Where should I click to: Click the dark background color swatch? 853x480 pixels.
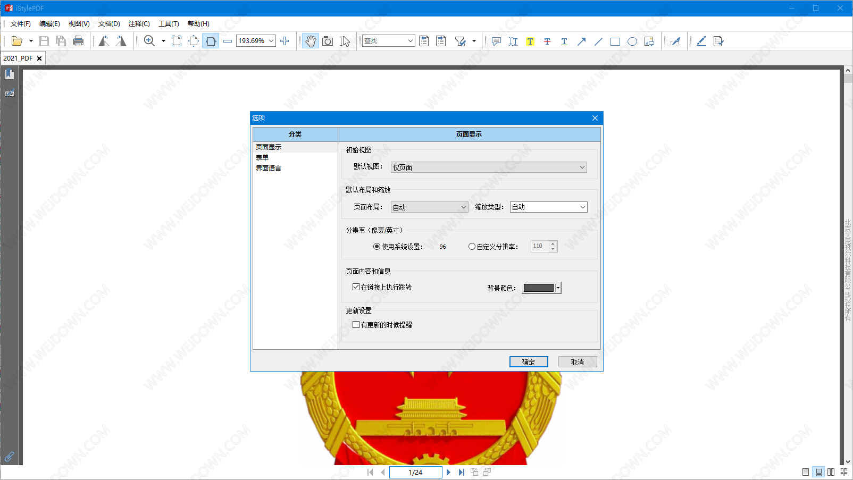[539, 288]
